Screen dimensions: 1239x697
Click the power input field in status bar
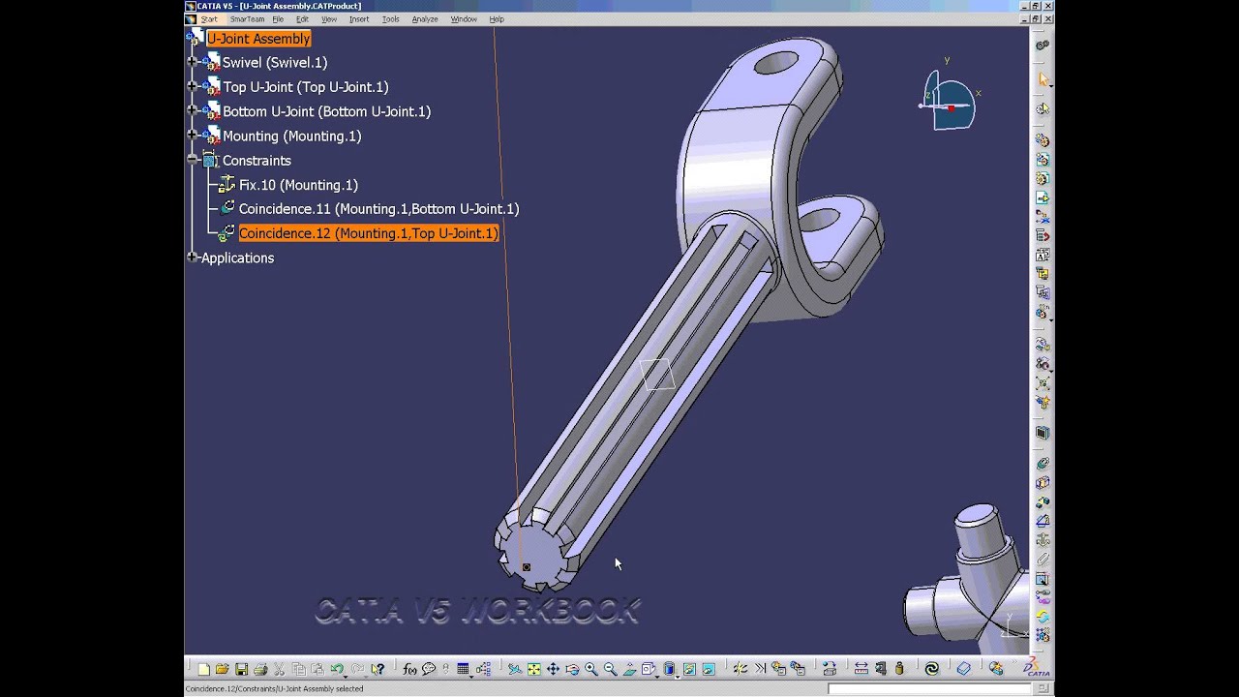929,688
